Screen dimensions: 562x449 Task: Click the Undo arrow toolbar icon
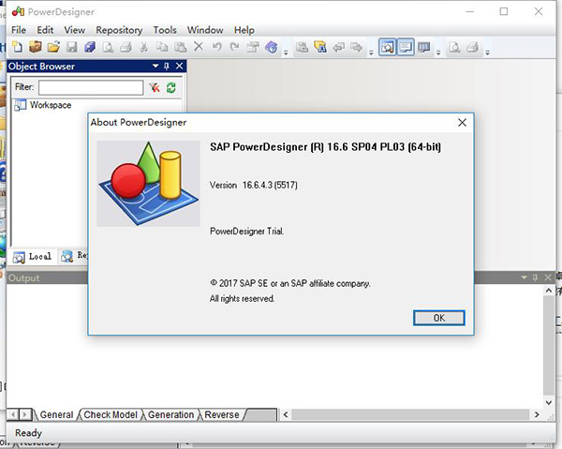[x=216, y=47]
